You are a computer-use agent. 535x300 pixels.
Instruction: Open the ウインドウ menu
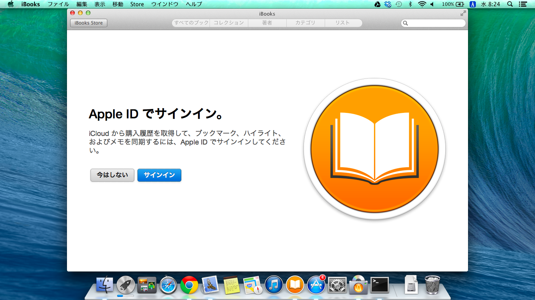[165, 4]
